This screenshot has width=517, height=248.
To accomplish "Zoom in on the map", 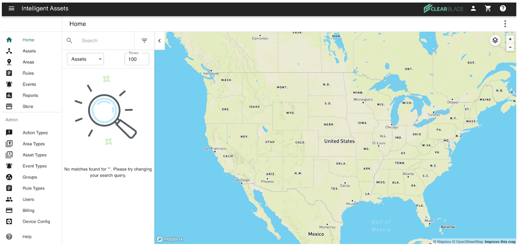I will point(510,39).
